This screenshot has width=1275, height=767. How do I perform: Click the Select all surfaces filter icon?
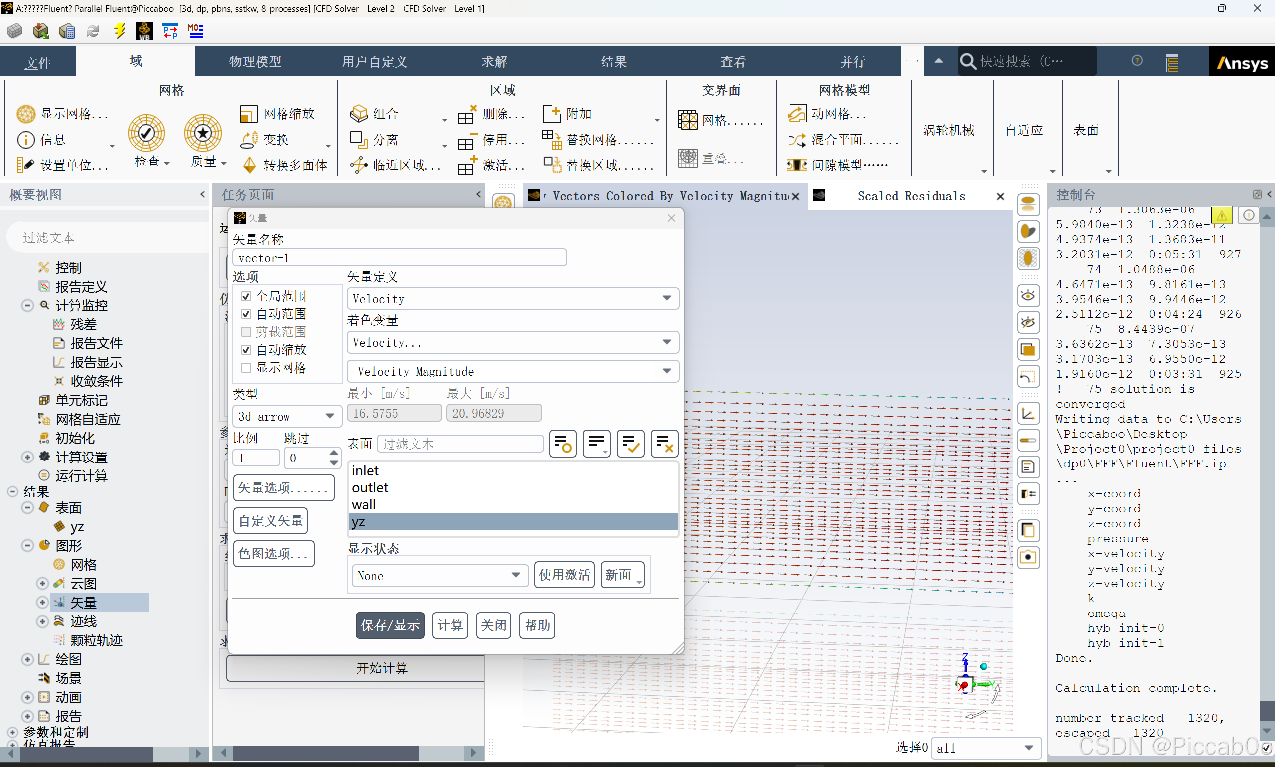coord(630,444)
